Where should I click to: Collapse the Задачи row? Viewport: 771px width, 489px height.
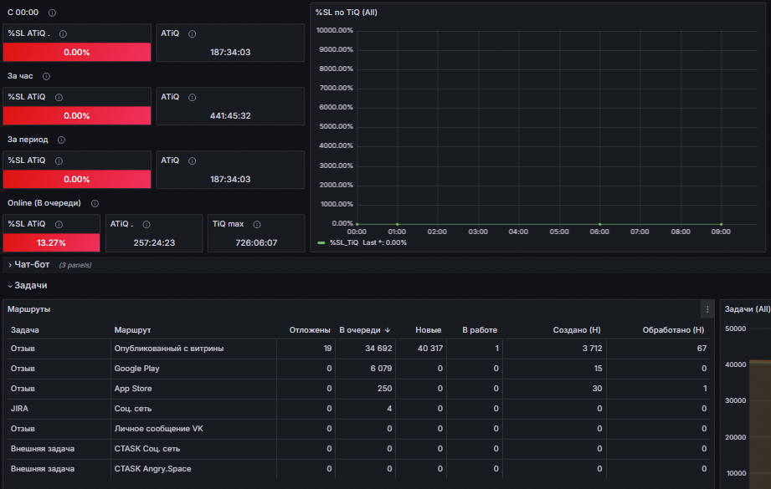click(30, 285)
